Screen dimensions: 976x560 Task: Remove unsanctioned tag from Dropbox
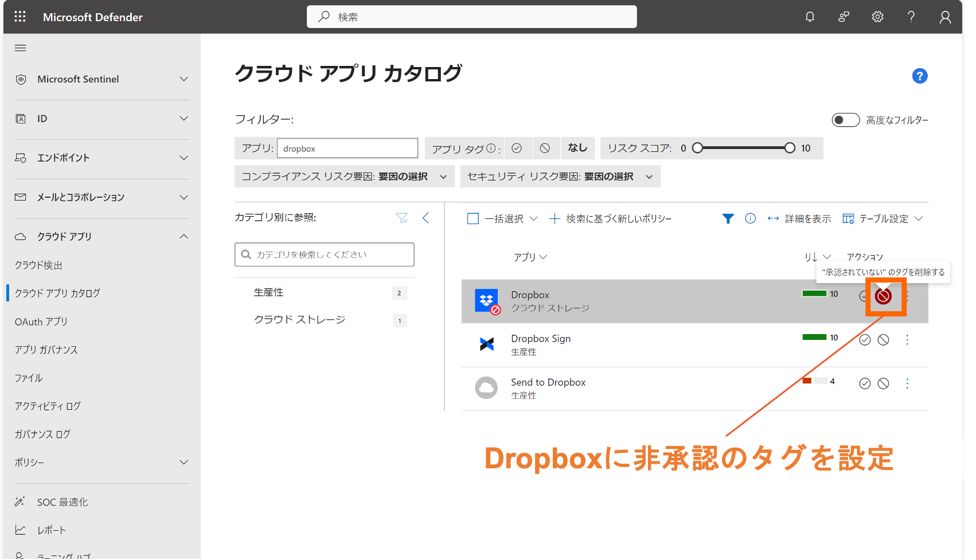[x=884, y=296]
